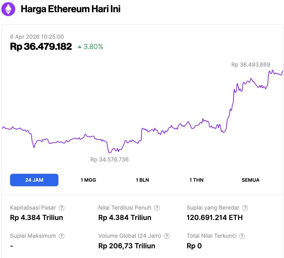Switch chart to 1 BLN range
Image resolution: width=284 pixels, height=258 pixels.
click(x=142, y=180)
